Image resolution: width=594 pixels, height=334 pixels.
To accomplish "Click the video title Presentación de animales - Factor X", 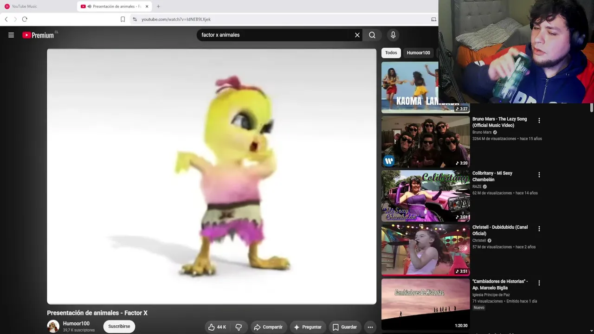I will 97,313.
